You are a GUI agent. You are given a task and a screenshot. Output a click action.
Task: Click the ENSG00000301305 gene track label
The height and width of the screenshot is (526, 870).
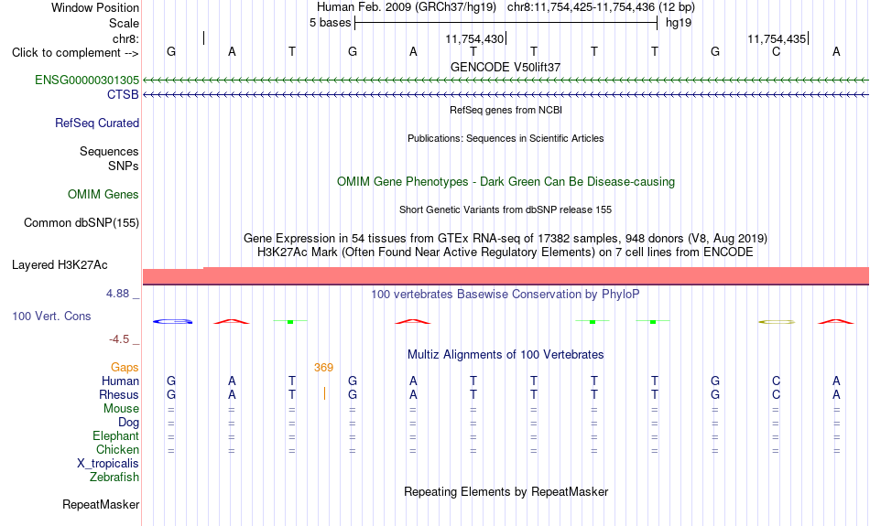tap(87, 80)
